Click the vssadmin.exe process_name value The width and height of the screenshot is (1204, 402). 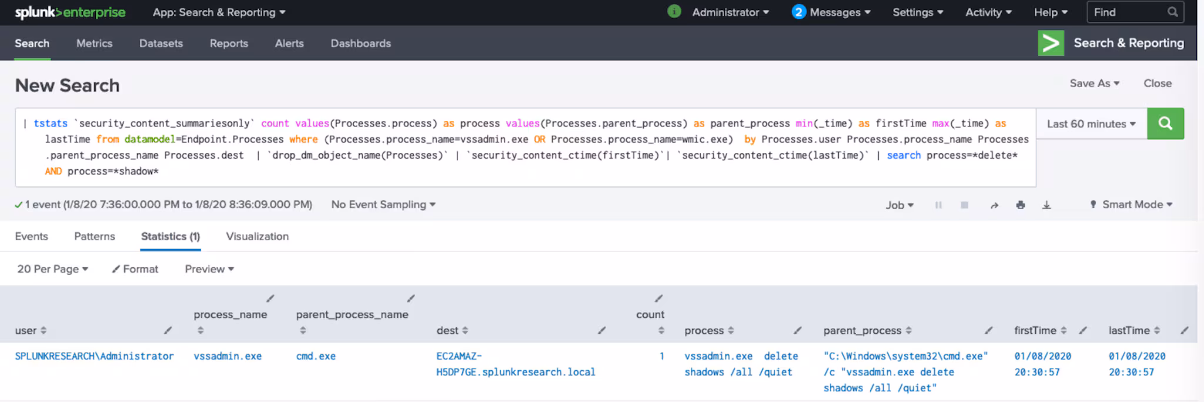click(x=228, y=356)
